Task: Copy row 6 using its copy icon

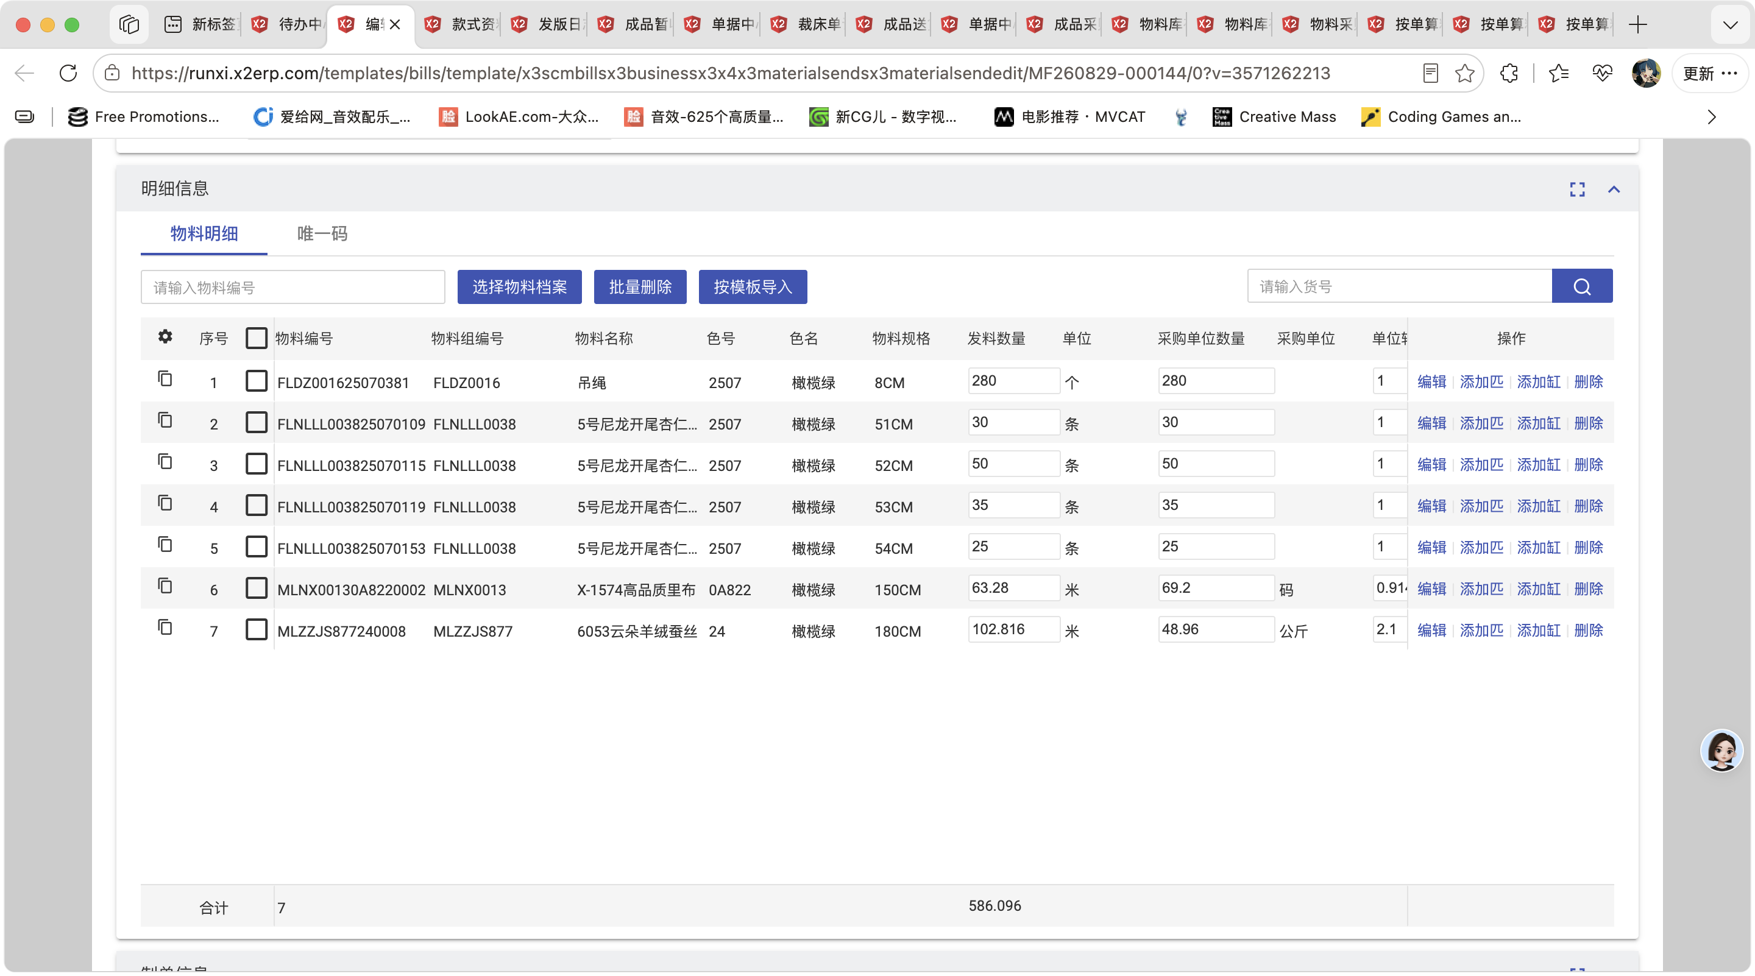Action: [x=165, y=585]
